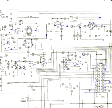The width and height of the screenshot is (112, 108).
Task: Click the oval reference label under the switch symbol
Action: pos(34,90)
